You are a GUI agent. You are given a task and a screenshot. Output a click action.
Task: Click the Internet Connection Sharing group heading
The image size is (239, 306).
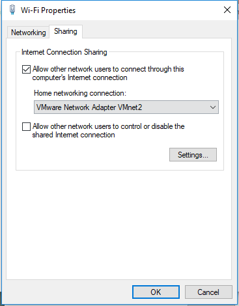click(x=64, y=52)
